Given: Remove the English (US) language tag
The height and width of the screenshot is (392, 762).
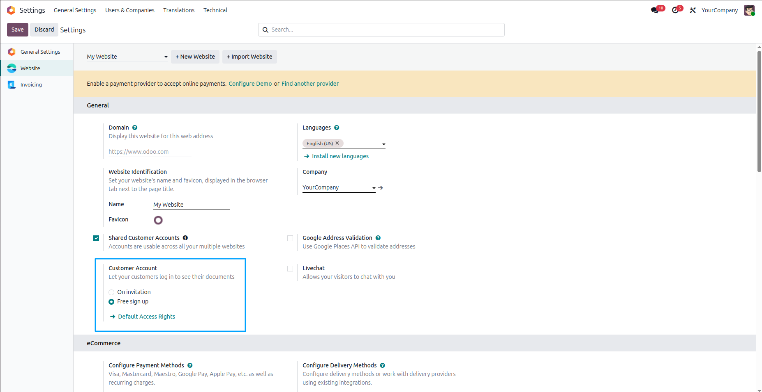Looking at the screenshot, I should pyautogui.click(x=337, y=143).
